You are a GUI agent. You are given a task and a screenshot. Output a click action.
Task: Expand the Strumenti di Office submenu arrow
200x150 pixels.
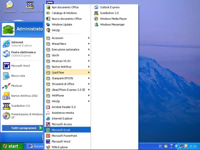[89, 84]
